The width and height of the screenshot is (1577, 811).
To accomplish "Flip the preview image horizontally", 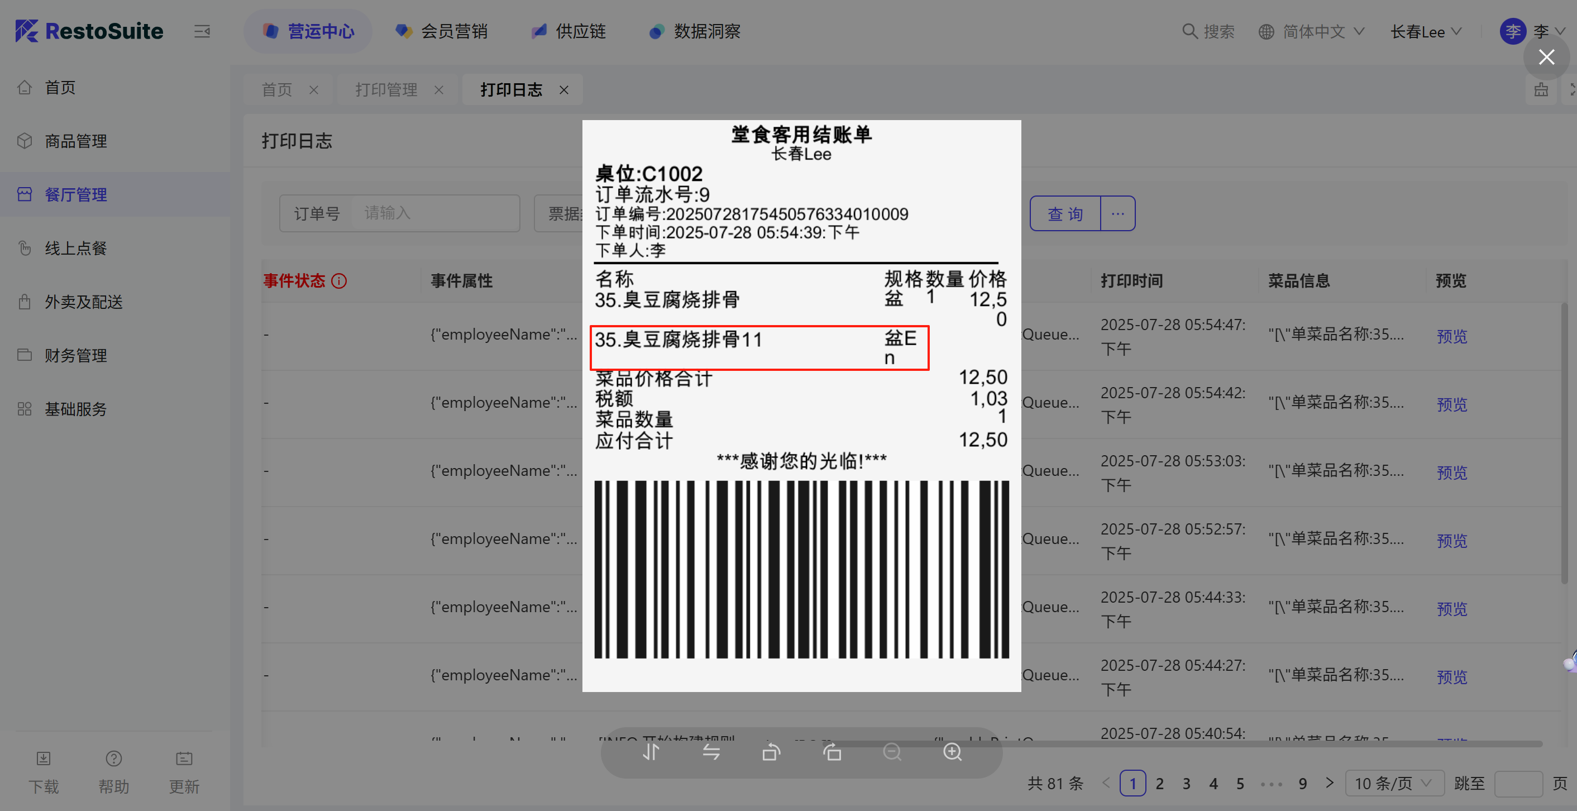I will (x=711, y=752).
